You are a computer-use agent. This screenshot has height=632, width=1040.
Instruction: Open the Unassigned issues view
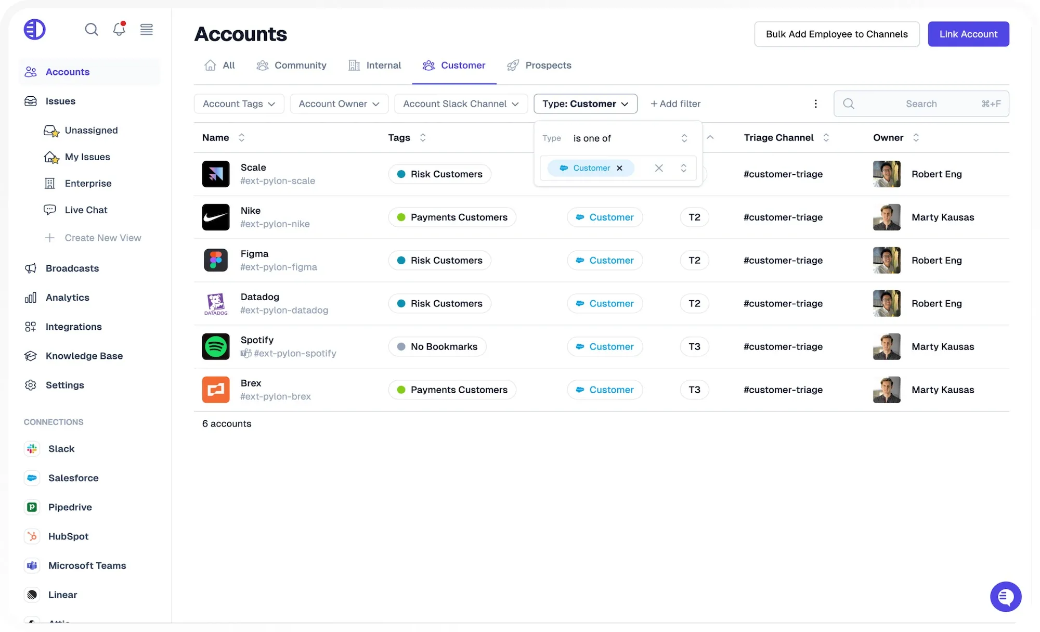(x=81, y=130)
